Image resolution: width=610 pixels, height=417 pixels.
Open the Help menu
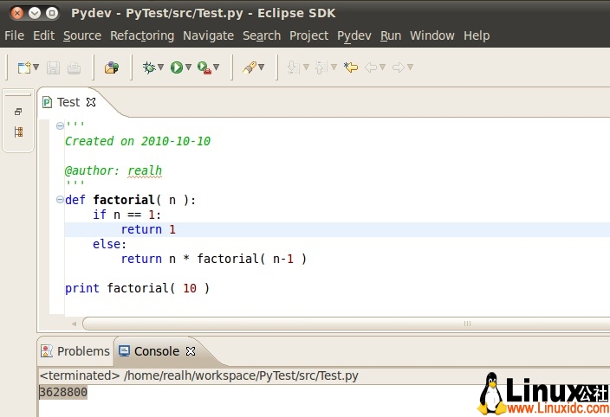click(x=477, y=35)
